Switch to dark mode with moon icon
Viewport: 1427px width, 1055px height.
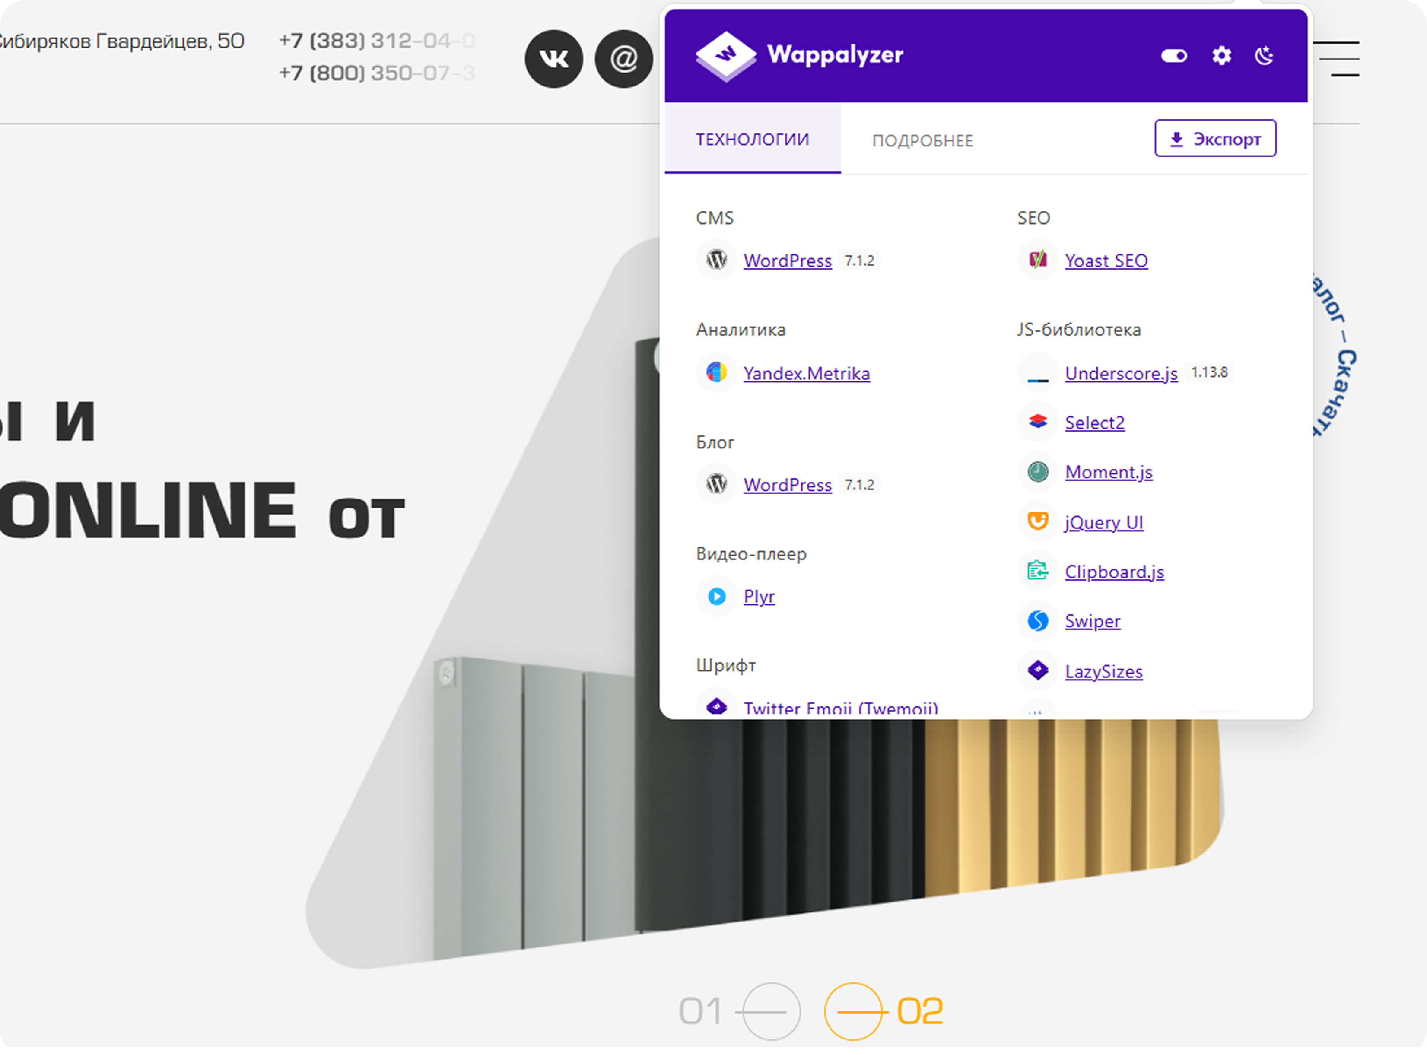(x=1264, y=56)
